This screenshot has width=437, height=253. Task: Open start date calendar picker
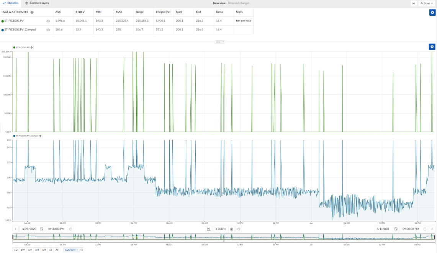click(42, 229)
